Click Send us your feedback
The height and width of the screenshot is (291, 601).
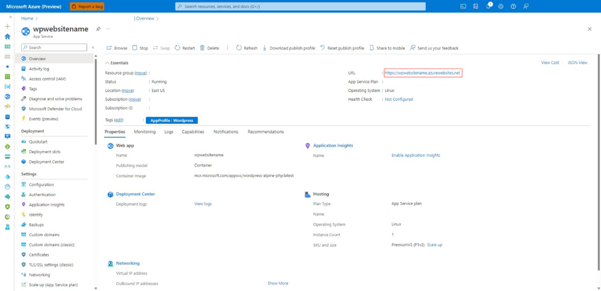coord(434,48)
